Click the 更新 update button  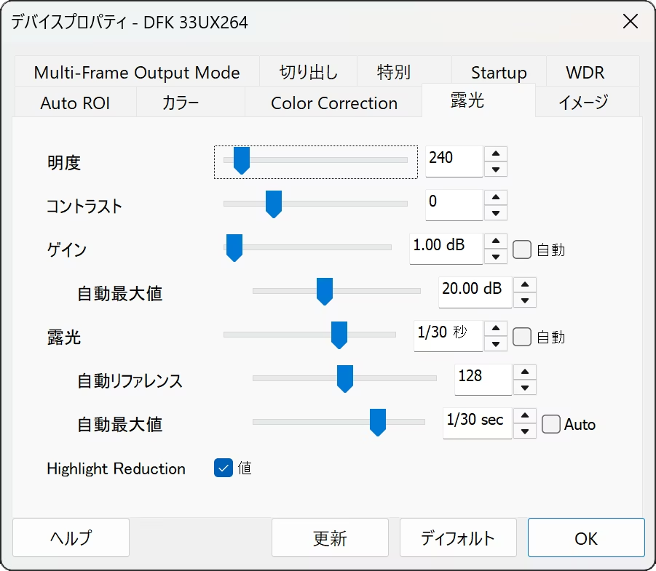tap(330, 538)
